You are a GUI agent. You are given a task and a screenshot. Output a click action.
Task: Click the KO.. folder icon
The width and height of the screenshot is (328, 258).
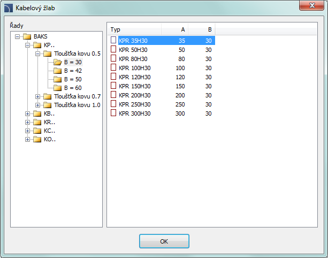(37, 140)
